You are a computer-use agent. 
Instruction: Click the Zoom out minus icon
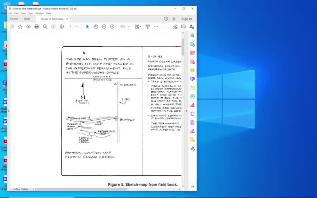point(104,27)
